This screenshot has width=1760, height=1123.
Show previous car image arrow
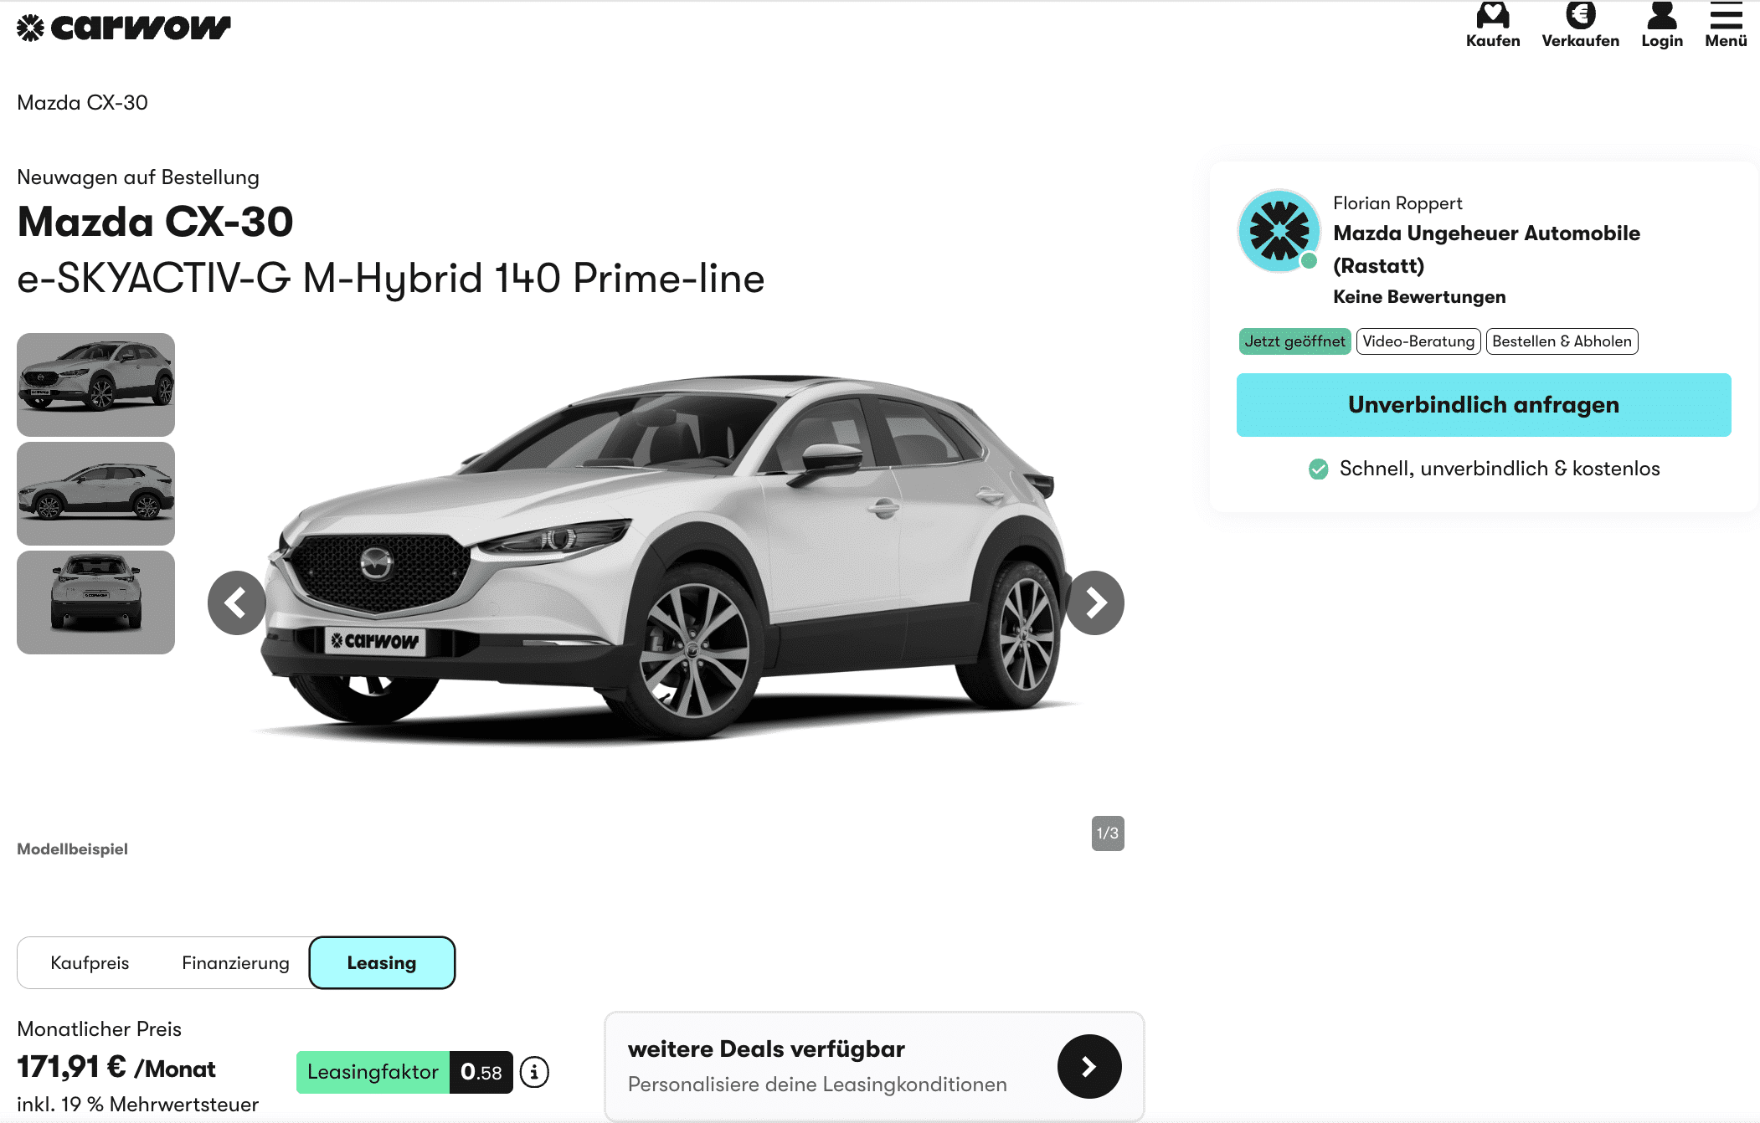click(x=237, y=603)
